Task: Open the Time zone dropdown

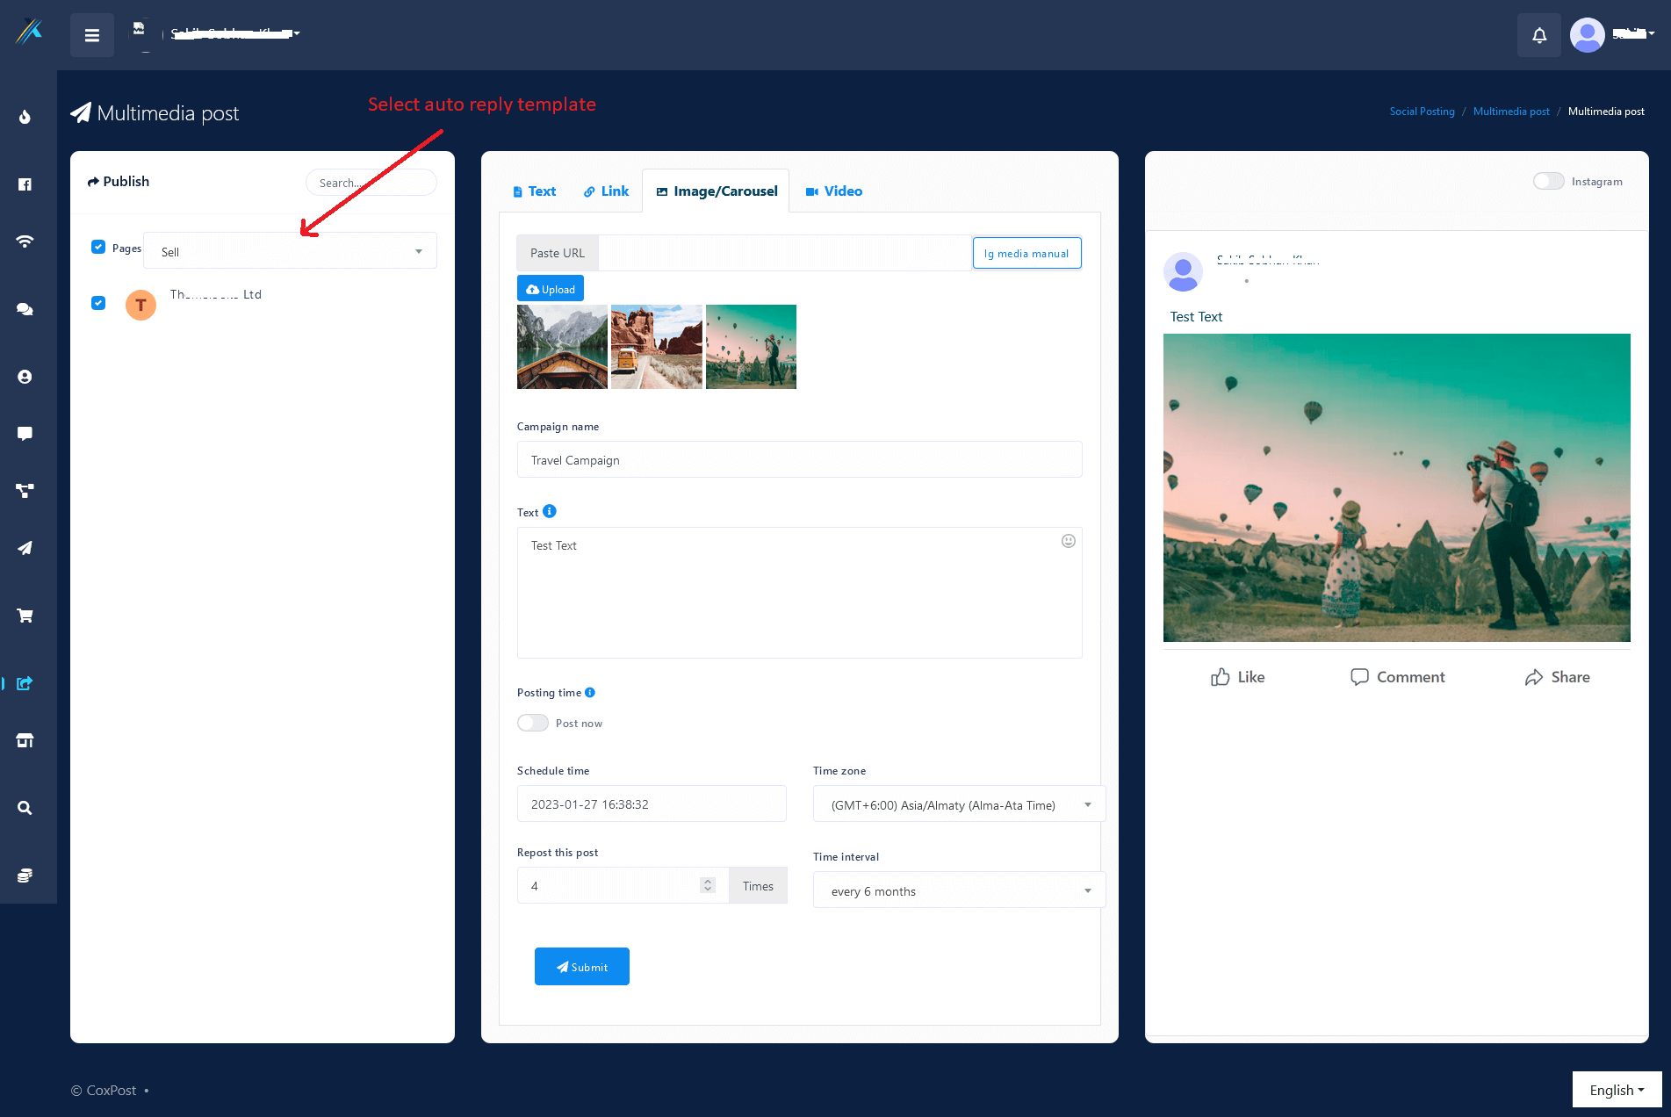Action: click(959, 804)
